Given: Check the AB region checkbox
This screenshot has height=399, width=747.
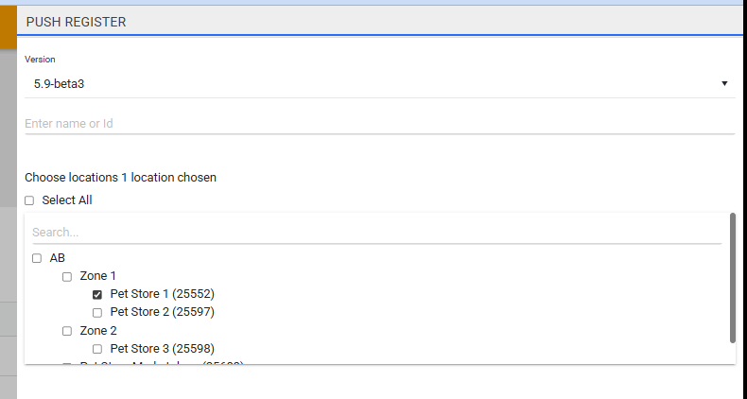Looking at the screenshot, I should click(37, 258).
